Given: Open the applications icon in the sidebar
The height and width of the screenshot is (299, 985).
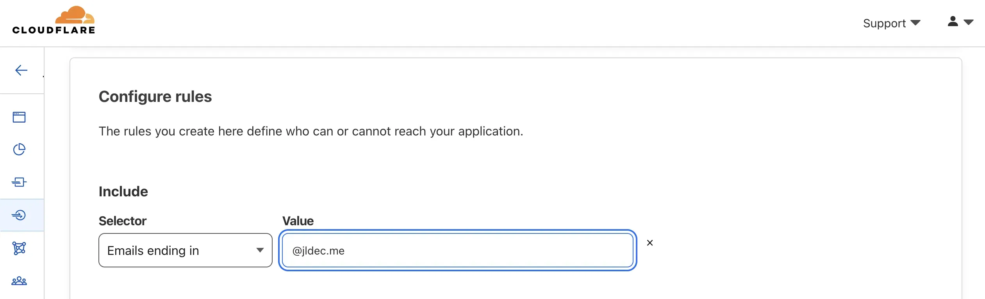Looking at the screenshot, I should coord(19,116).
